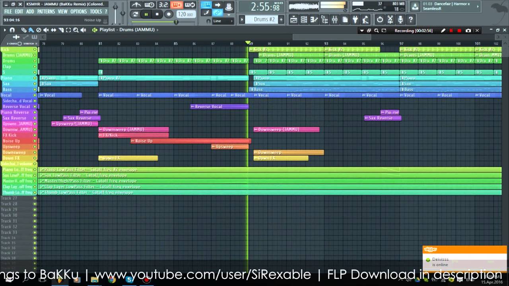Toggle the metronome button

point(136,5)
